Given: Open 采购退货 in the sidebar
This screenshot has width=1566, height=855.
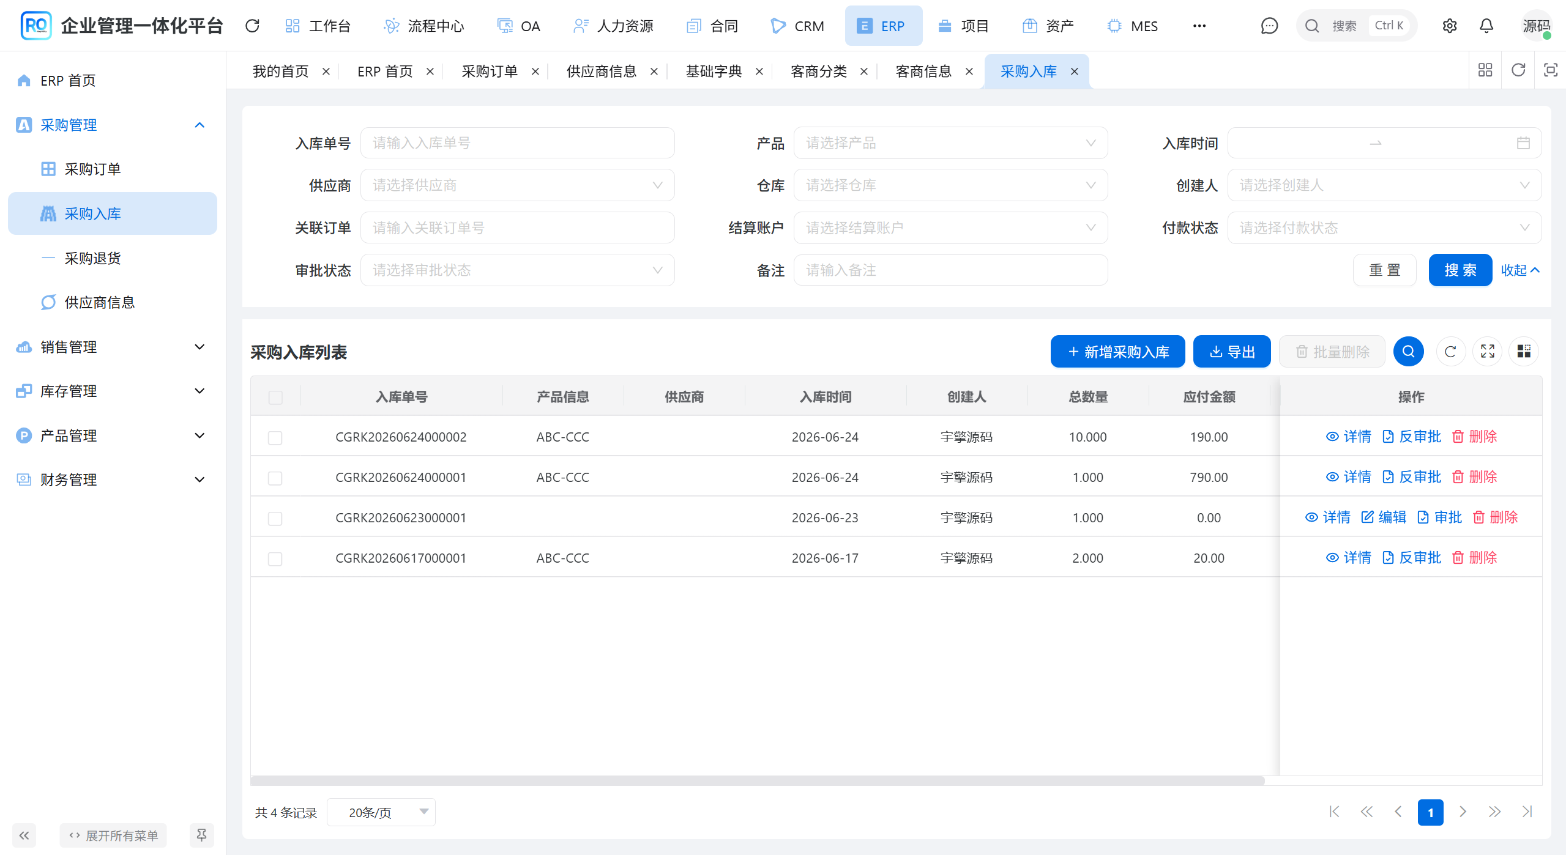Looking at the screenshot, I should (112, 258).
